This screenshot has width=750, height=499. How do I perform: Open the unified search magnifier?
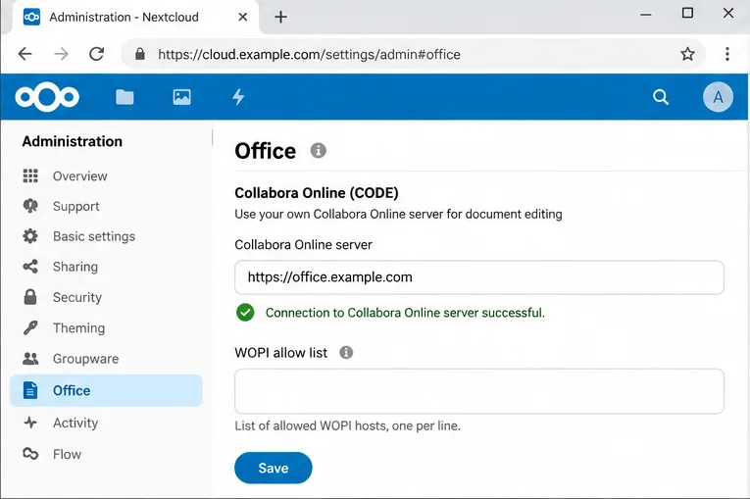coord(661,97)
